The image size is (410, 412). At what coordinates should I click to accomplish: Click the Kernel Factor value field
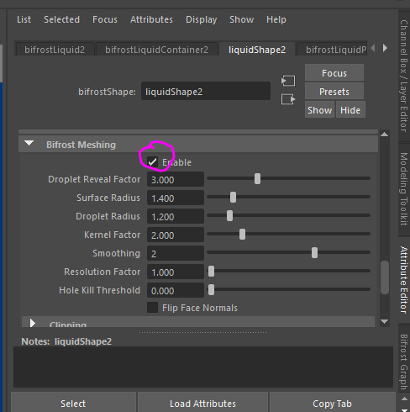point(176,235)
